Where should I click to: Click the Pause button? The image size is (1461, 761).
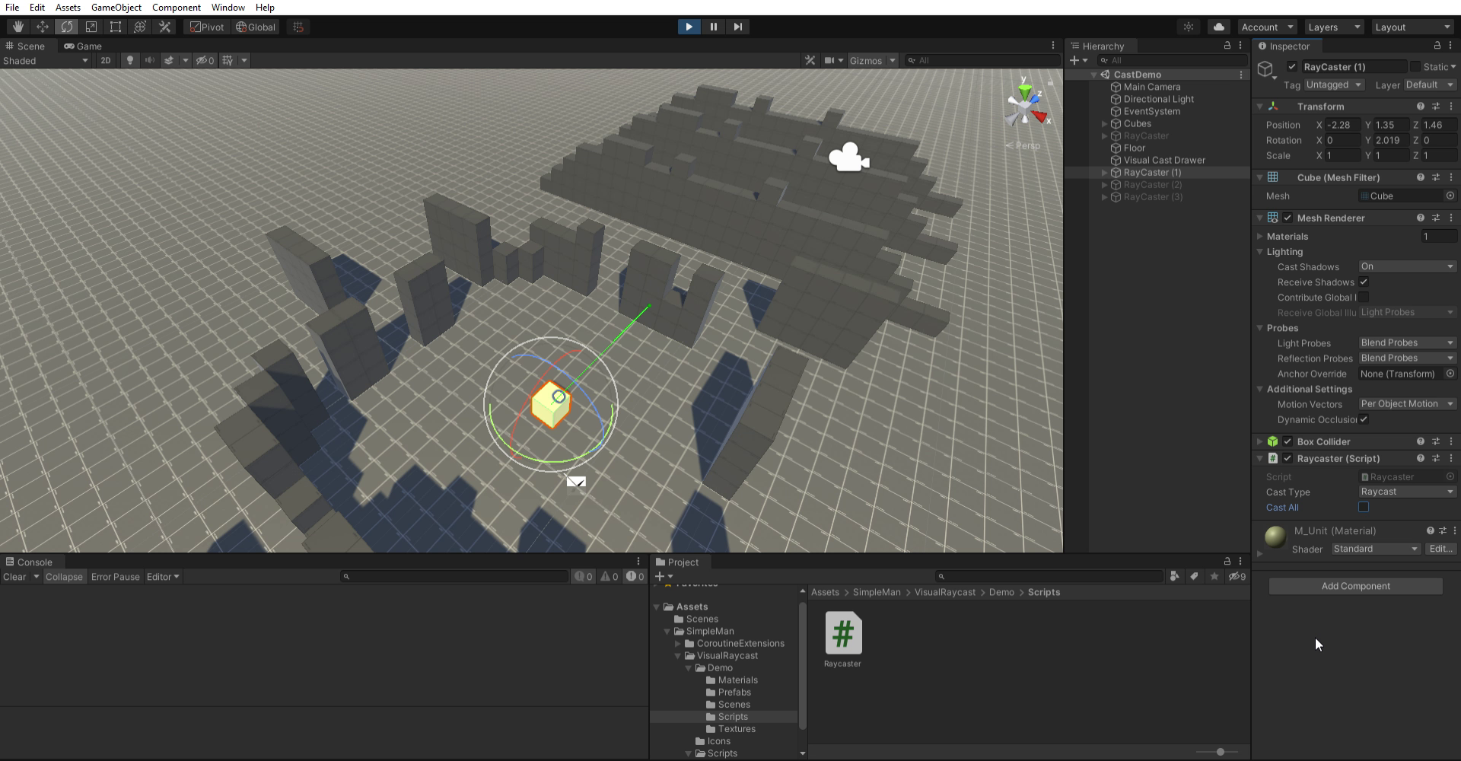(713, 27)
